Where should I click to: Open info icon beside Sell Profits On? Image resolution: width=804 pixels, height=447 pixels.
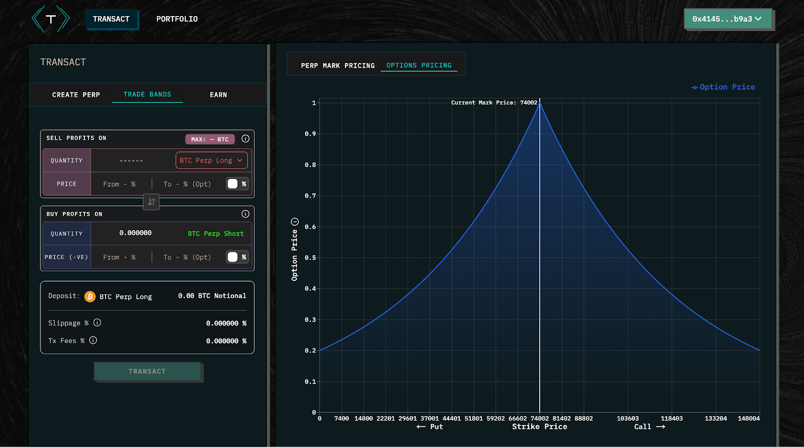(x=245, y=139)
